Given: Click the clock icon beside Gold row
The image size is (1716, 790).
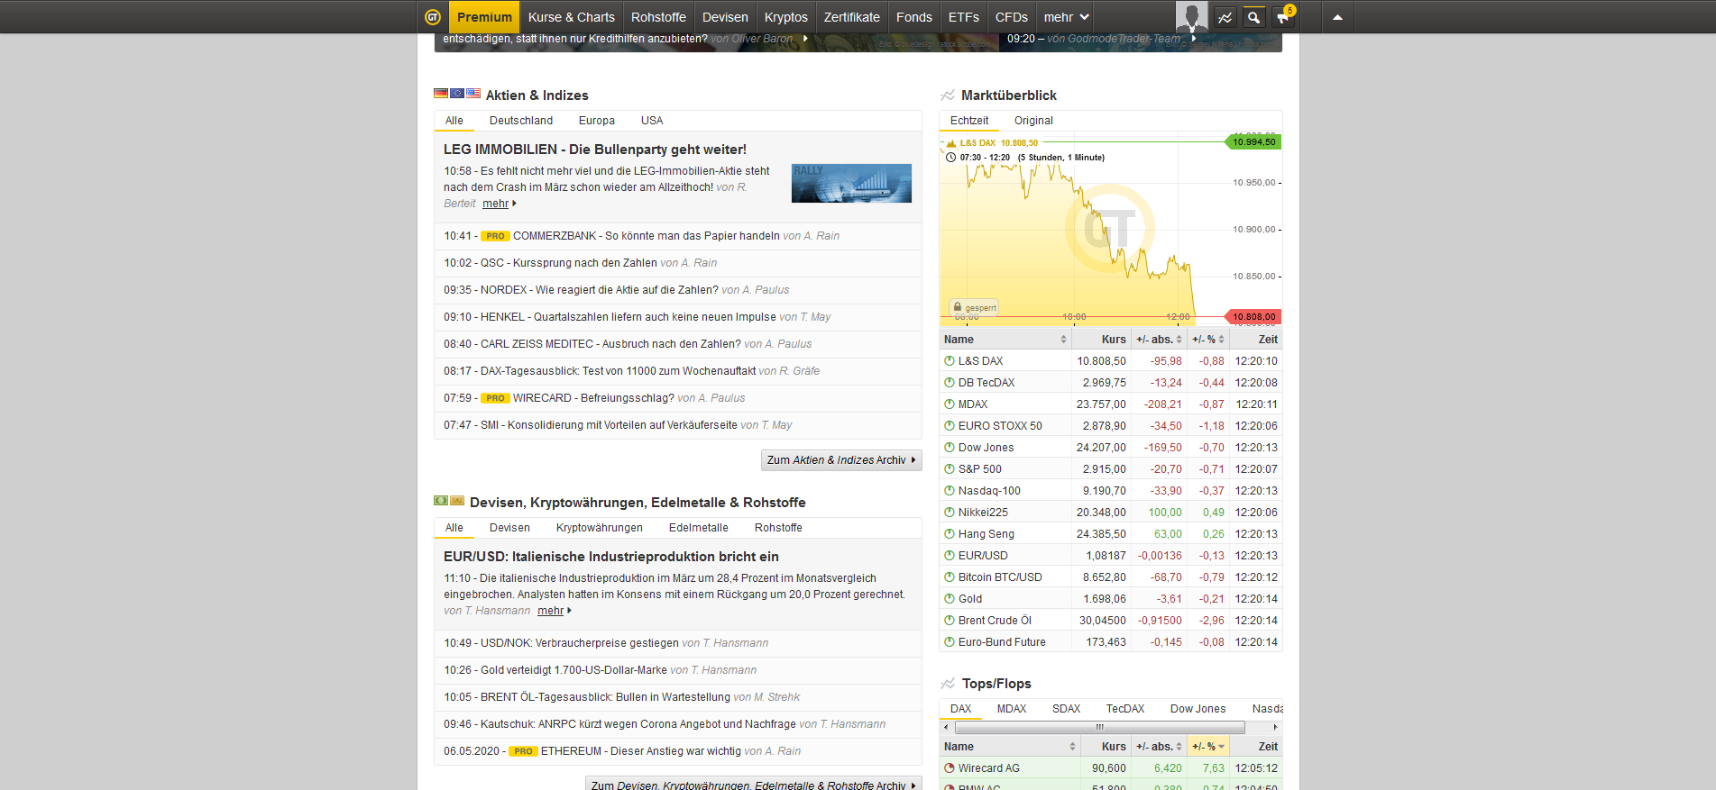Looking at the screenshot, I should [x=950, y=598].
